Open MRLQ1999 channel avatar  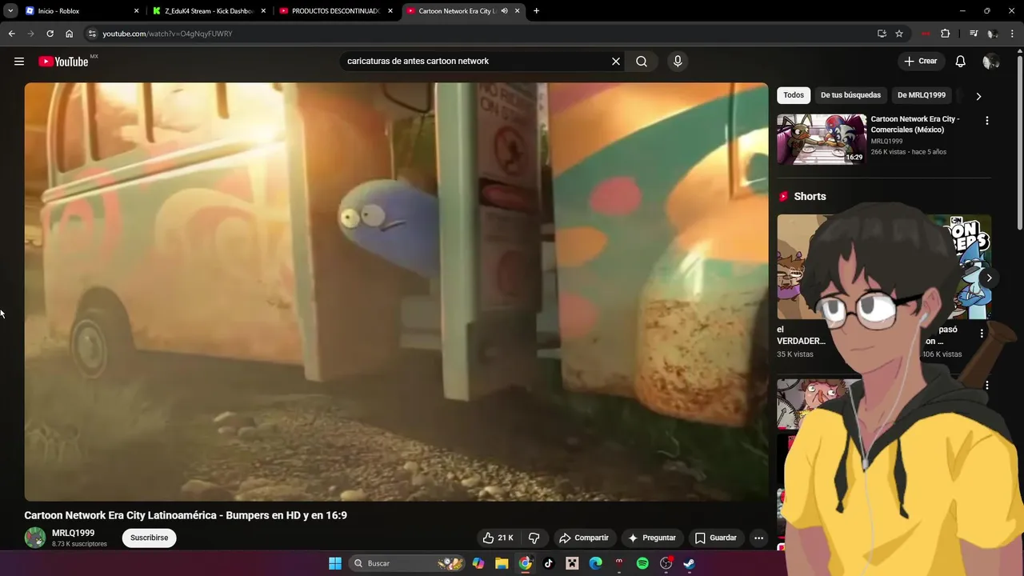[35, 538]
